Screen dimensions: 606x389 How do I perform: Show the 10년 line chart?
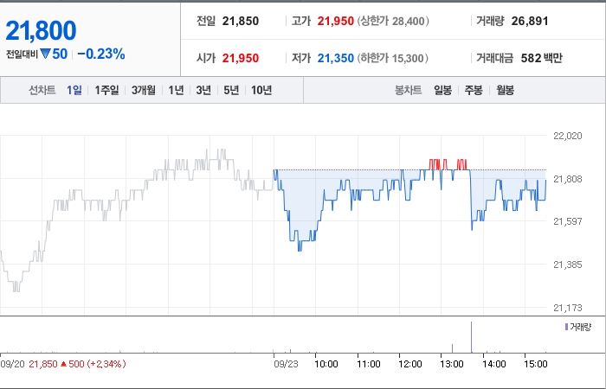(261, 90)
